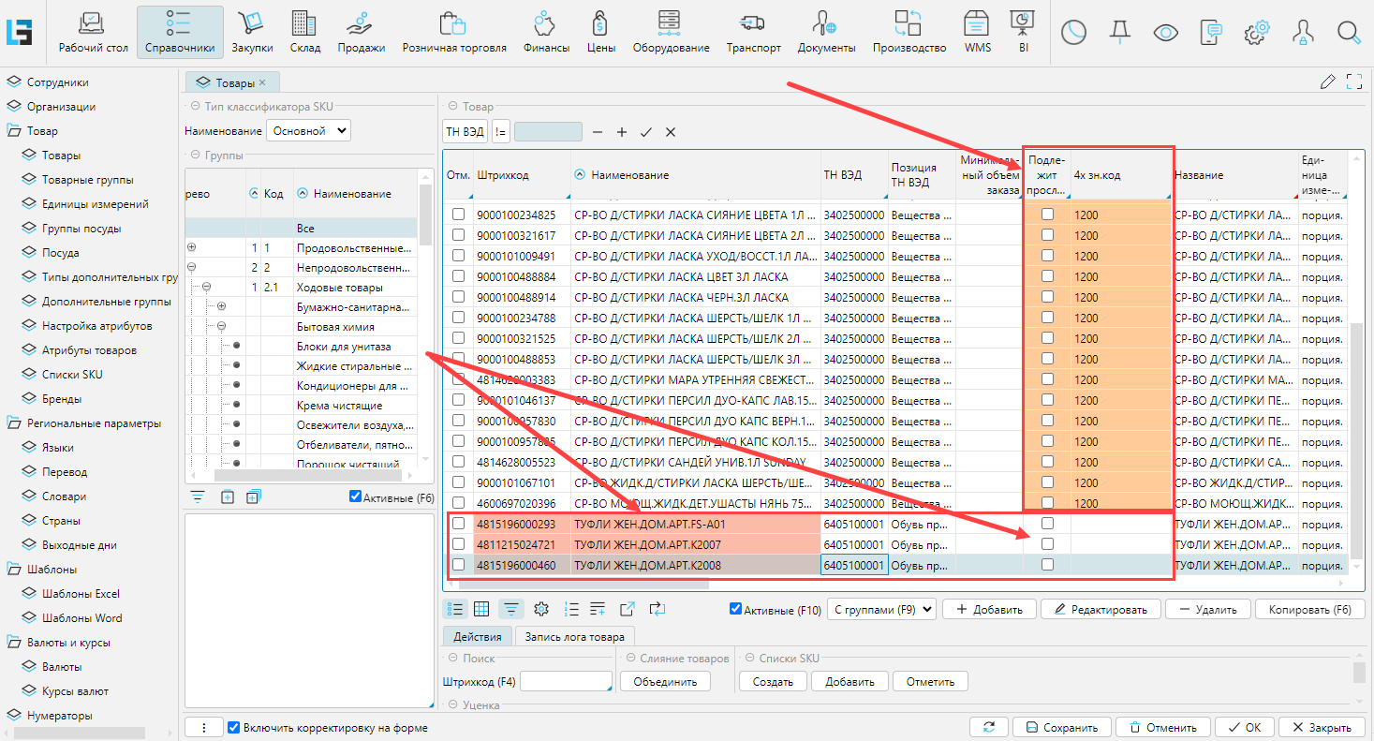
Task: Open the Наименование classifier dropdown Основной
Action: pos(308,131)
